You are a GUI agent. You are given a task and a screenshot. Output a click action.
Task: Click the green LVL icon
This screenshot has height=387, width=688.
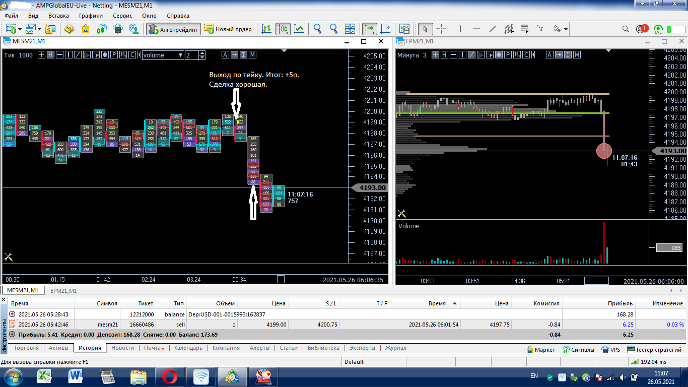658,29
